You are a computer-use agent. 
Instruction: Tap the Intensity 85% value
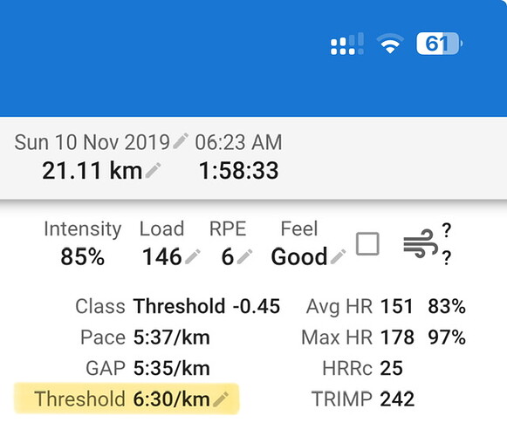click(x=82, y=257)
